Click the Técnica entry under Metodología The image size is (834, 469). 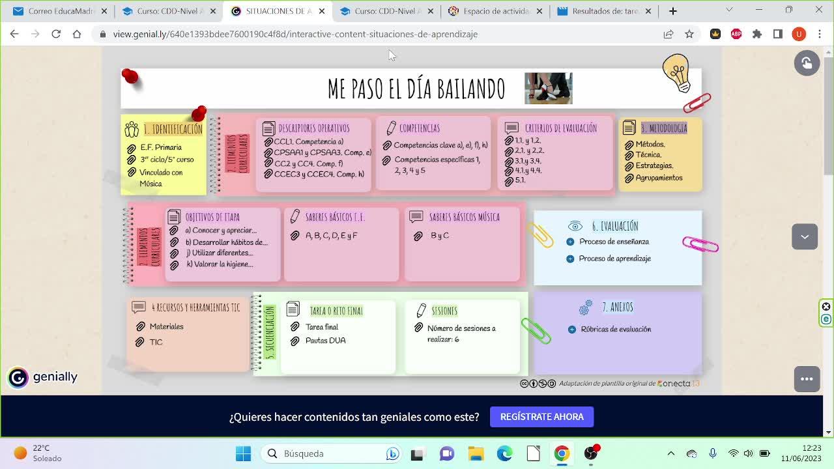648,155
